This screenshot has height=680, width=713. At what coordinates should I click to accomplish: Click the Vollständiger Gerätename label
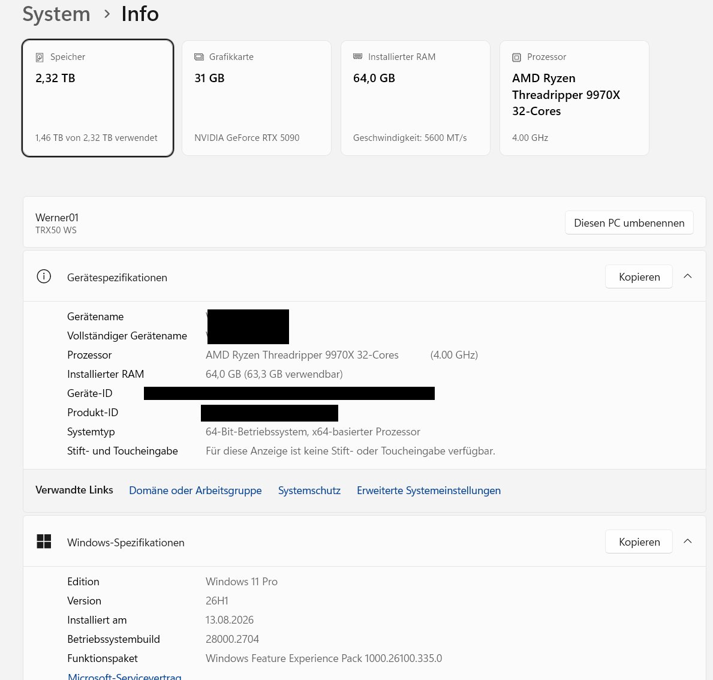click(x=127, y=336)
